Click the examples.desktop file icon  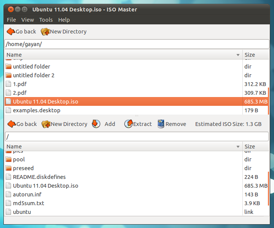coord(8,110)
